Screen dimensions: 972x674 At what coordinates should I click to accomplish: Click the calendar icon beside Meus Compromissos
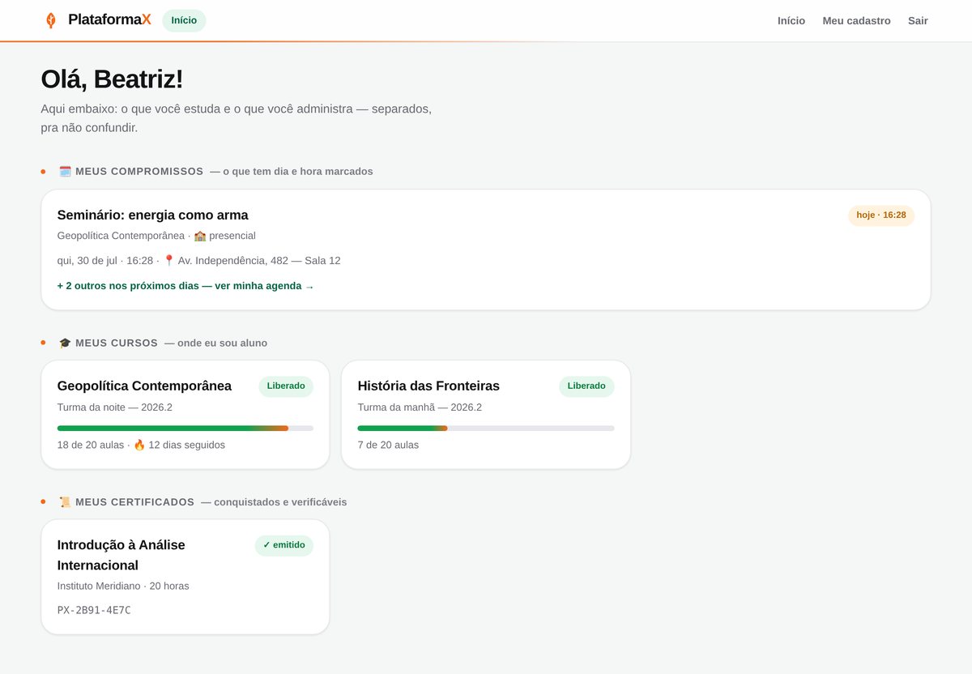tap(66, 172)
